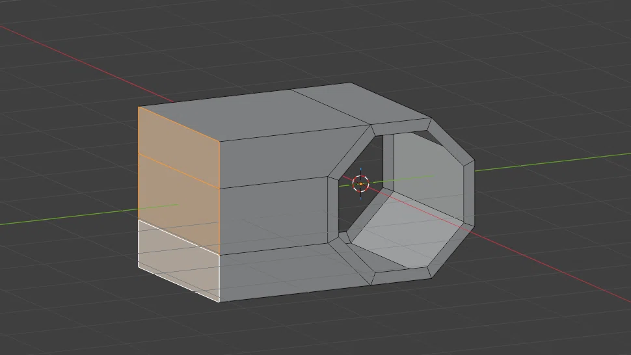Select the smaller top face beside the octagonal opening
This screenshot has height=355, width=631.
(x=360, y=104)
